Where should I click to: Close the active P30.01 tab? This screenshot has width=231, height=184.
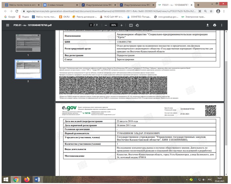[191, 5]
